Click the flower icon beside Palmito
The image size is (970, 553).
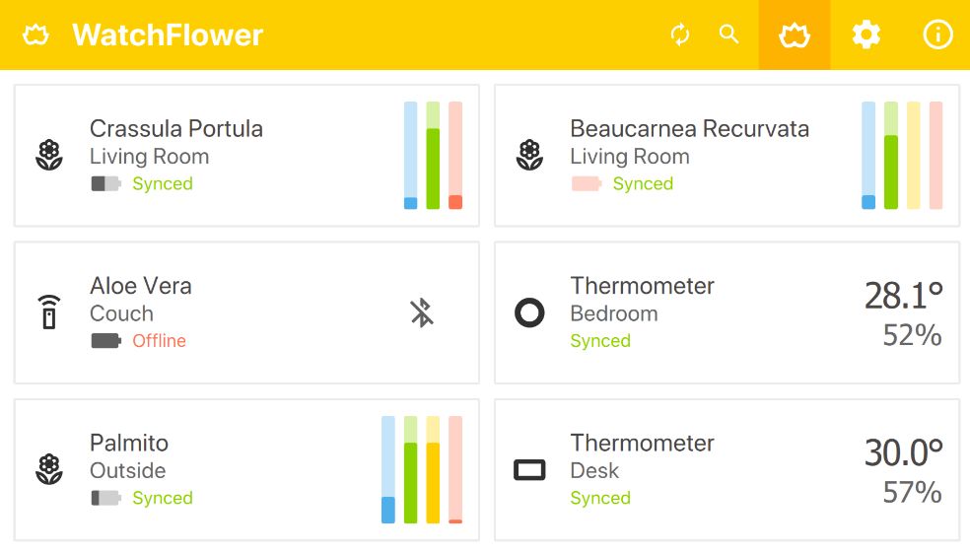49,469
